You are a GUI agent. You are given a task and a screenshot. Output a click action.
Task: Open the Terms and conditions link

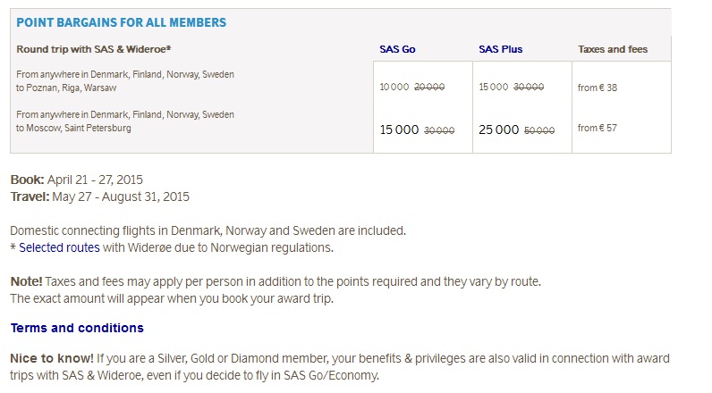coord(77,328)
